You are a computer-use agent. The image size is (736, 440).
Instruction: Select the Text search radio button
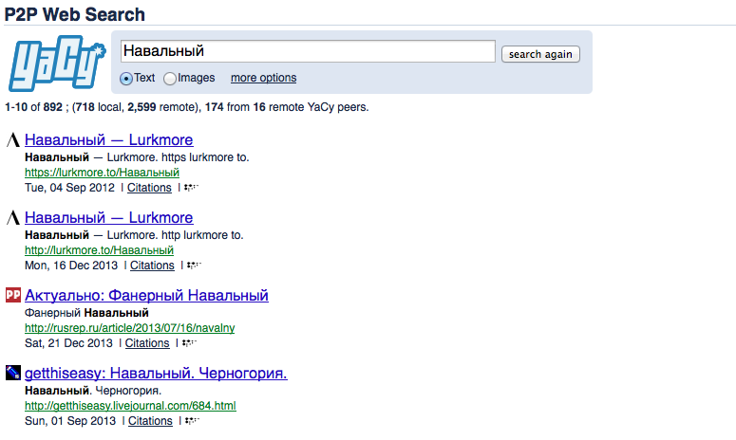click(126, 79)
